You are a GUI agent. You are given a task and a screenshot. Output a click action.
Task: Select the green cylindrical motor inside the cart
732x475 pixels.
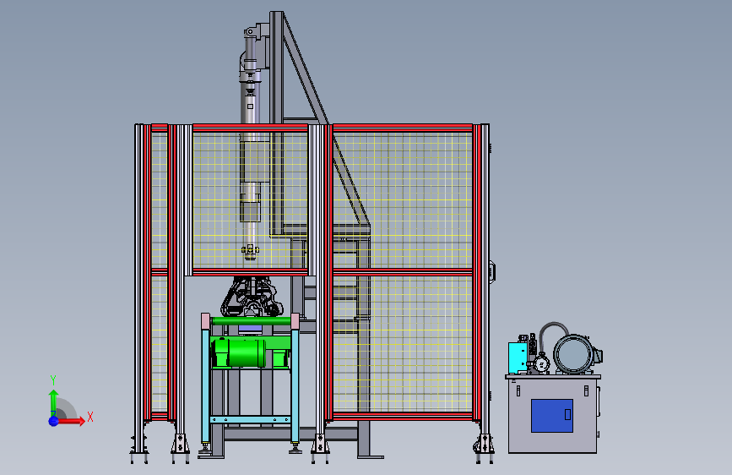coord(241,352)
